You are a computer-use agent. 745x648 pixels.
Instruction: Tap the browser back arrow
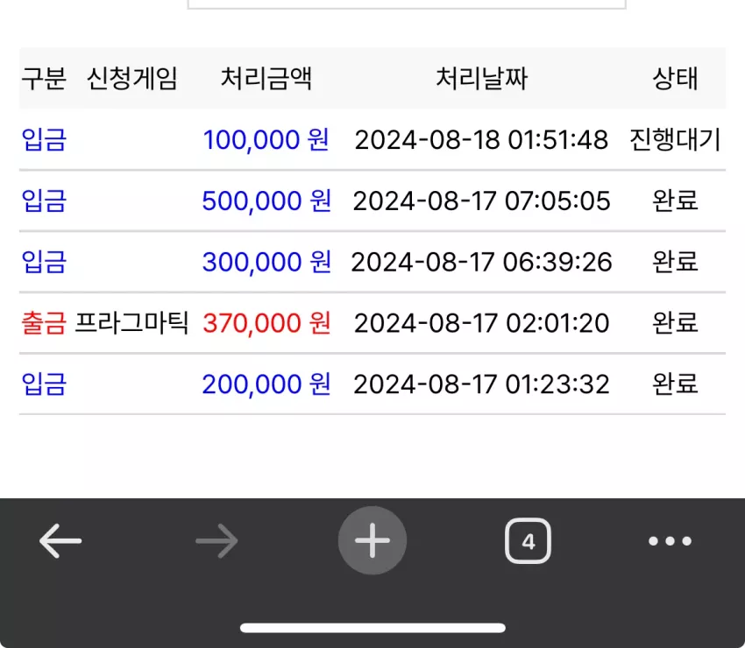[x=60, y=540]
